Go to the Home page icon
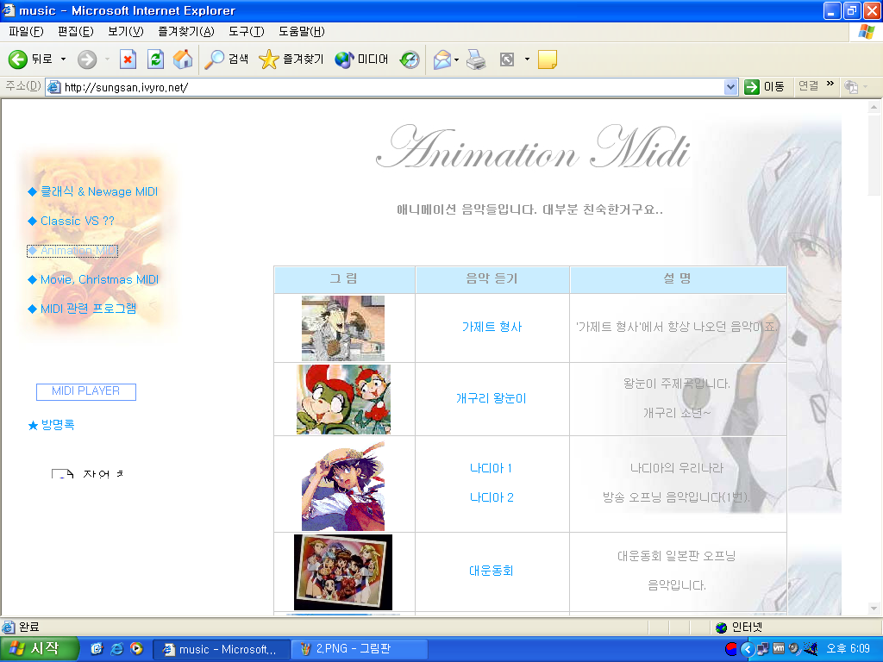 [x=182, y=59]
